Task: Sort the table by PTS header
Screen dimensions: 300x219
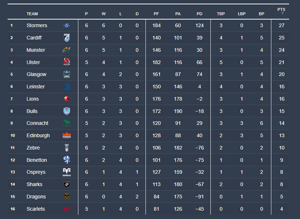Action: pos(281,9)
